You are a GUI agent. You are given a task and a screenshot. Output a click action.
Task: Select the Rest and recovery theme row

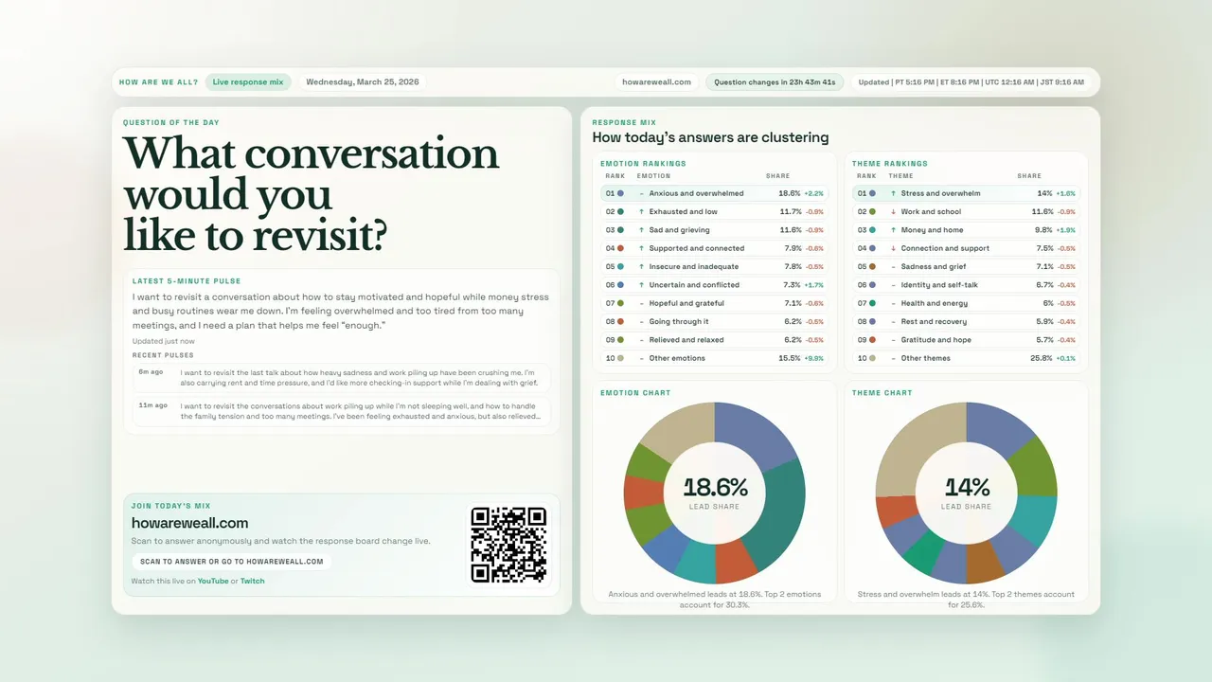point(966,321)
